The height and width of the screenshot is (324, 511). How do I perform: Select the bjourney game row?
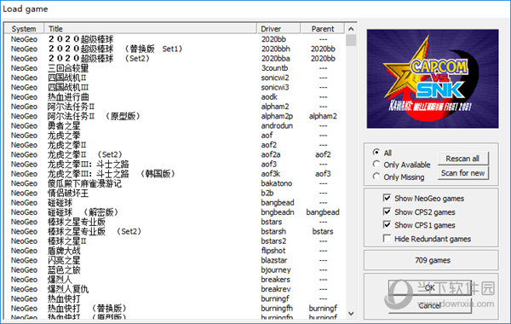click(x=175, y=269)
